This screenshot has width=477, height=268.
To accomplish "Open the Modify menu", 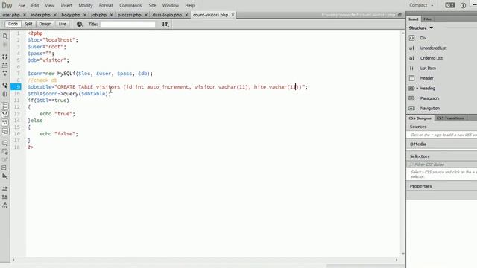I will [86, 5].
